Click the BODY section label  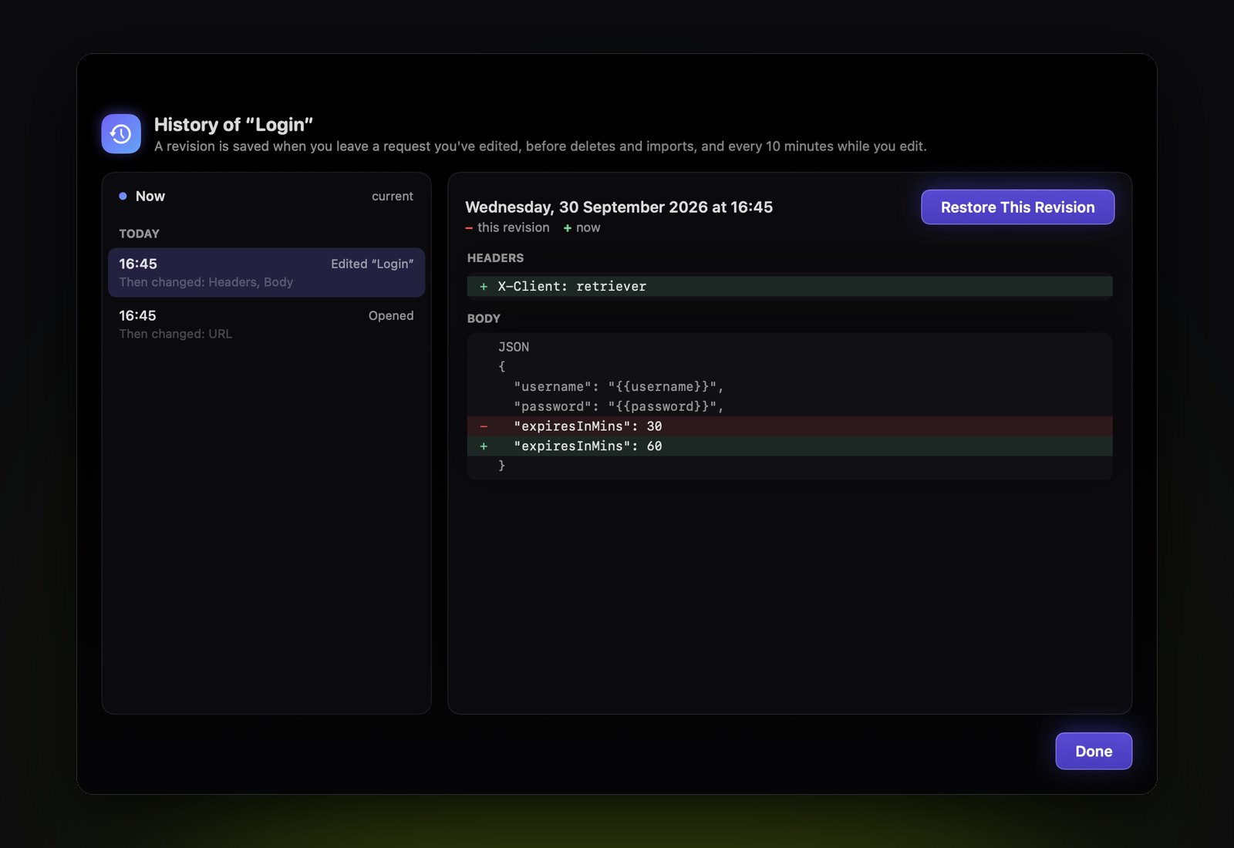484,318
